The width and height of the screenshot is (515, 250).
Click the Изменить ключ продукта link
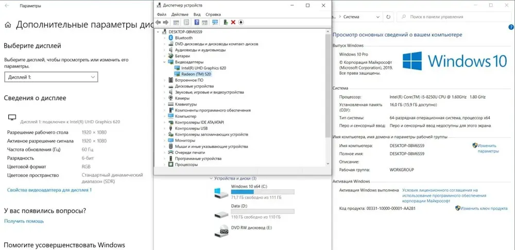[484, 208]
